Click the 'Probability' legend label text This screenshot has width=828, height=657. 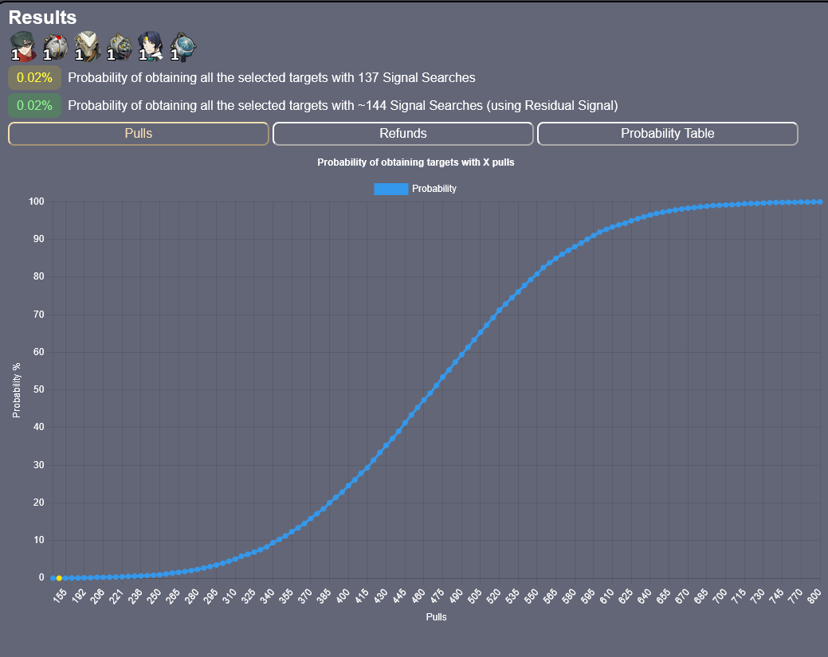pyautogui.click(x=434, y=189)
